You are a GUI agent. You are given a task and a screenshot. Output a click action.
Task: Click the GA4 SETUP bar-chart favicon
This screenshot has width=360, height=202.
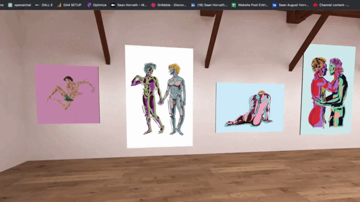click(x=59, y=5)
